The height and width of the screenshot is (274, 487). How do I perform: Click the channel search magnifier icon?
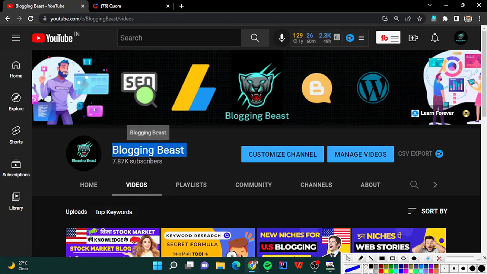click(x=414, y=185)
